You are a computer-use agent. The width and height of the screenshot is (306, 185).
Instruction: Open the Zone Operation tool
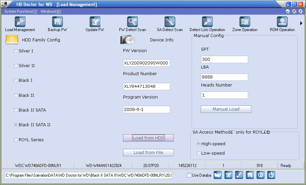point(245,22)
